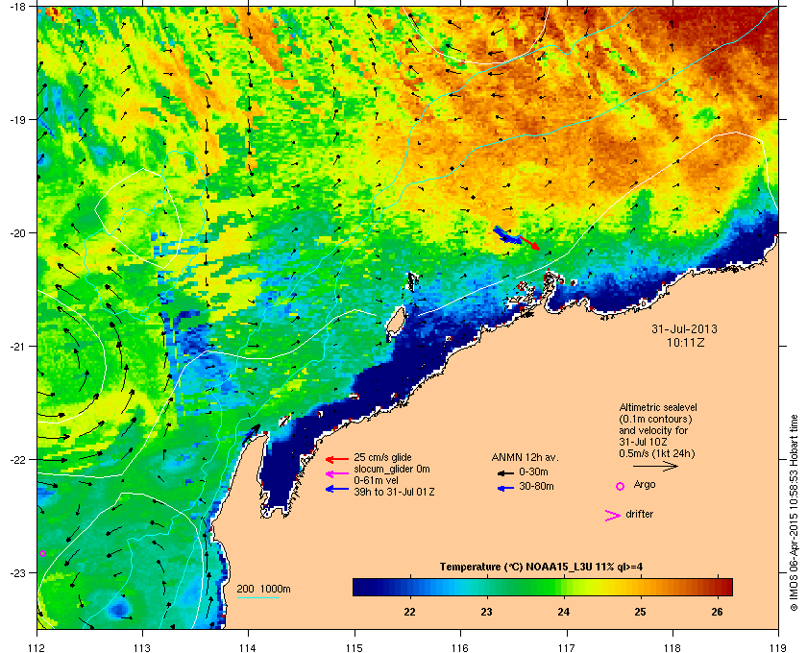The height and width of the screenshot is (653, 807).
Task: Click the "39h to 31-Jul 01Z" text
Action: (x=394, y=492)
